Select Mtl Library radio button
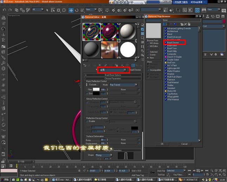 click(x=148, y=43)
